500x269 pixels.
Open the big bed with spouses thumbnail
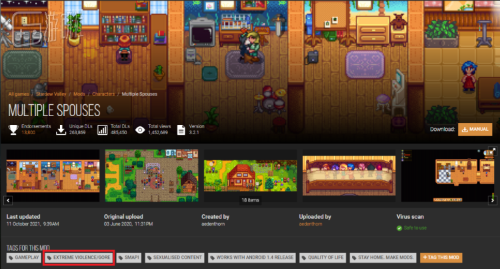(349, 176)
